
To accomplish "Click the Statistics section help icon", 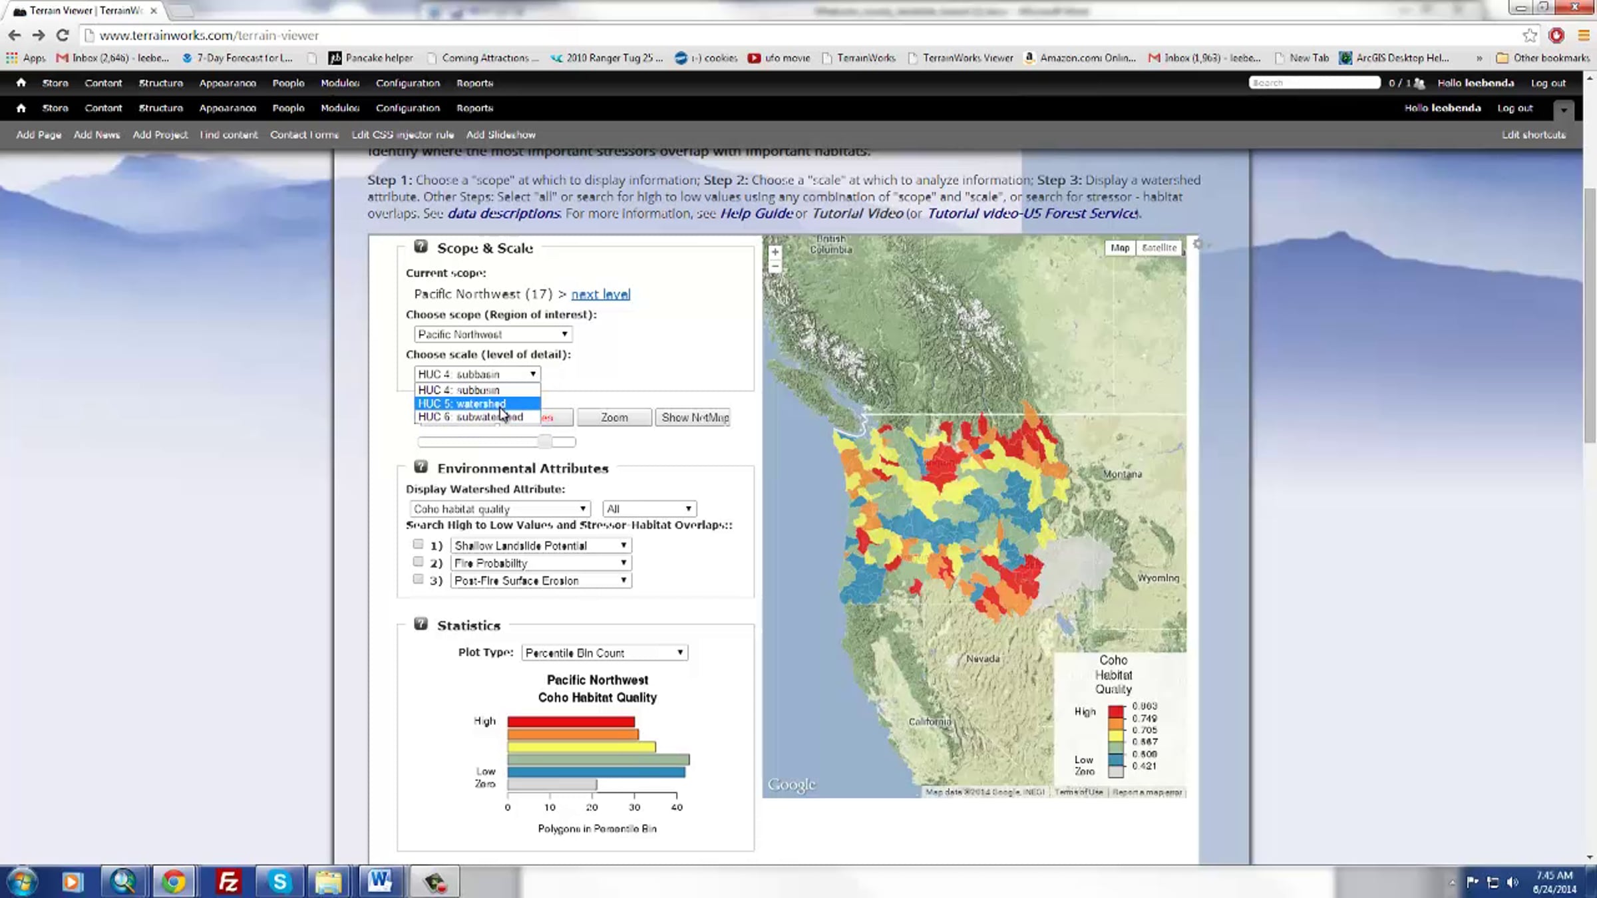I will pyautogui.click(x=421, y=624).
